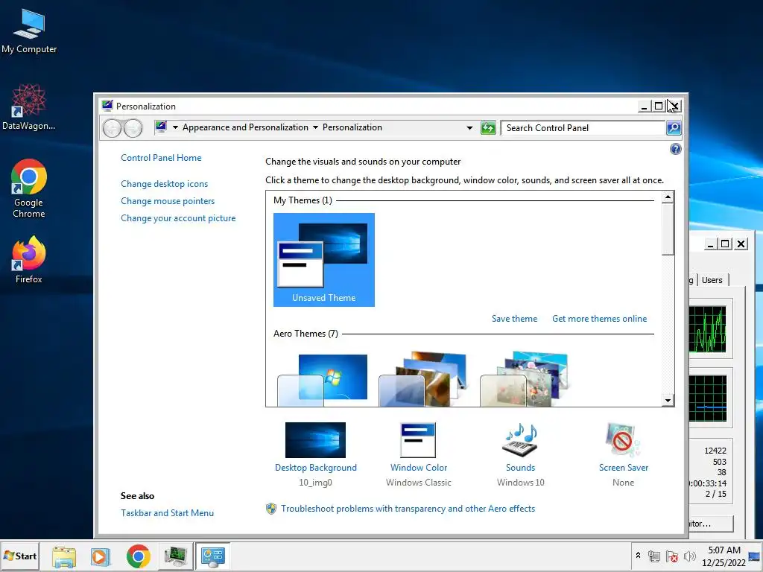Click the theme list scrollbar thumb
The image size is (763, 572).
pos(668,229)
